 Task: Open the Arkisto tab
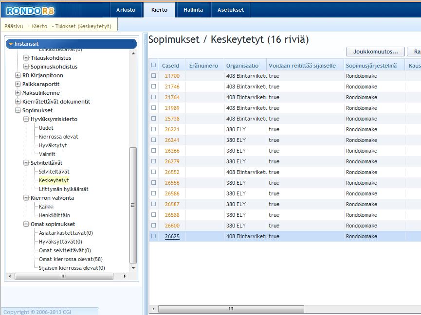click(126, 10)
